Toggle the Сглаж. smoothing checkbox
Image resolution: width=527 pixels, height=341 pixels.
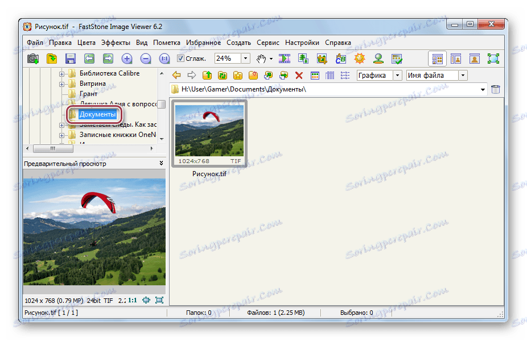(180, 59)
